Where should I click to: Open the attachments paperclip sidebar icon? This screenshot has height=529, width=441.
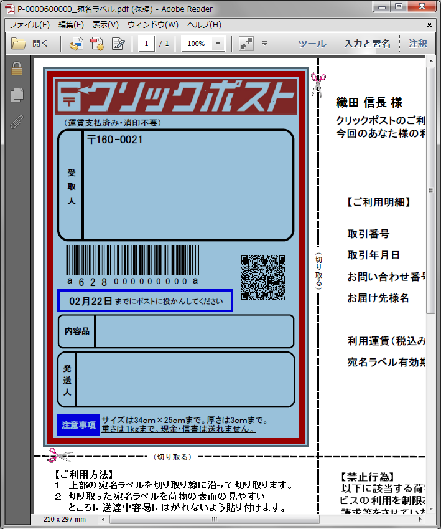(x=17, y=122)
